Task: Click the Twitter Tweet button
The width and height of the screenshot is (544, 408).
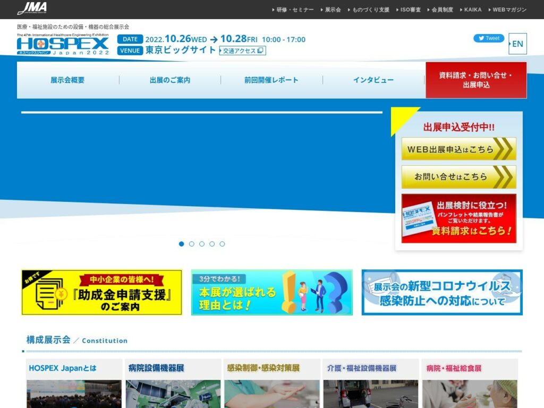Action: tap(489, 38)
